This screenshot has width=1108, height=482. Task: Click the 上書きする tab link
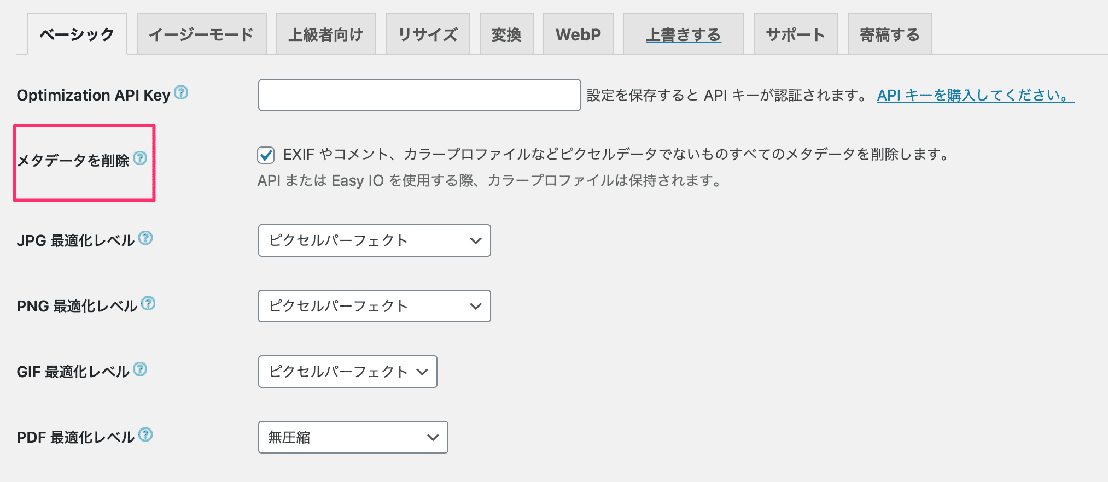tap(683, 34)
